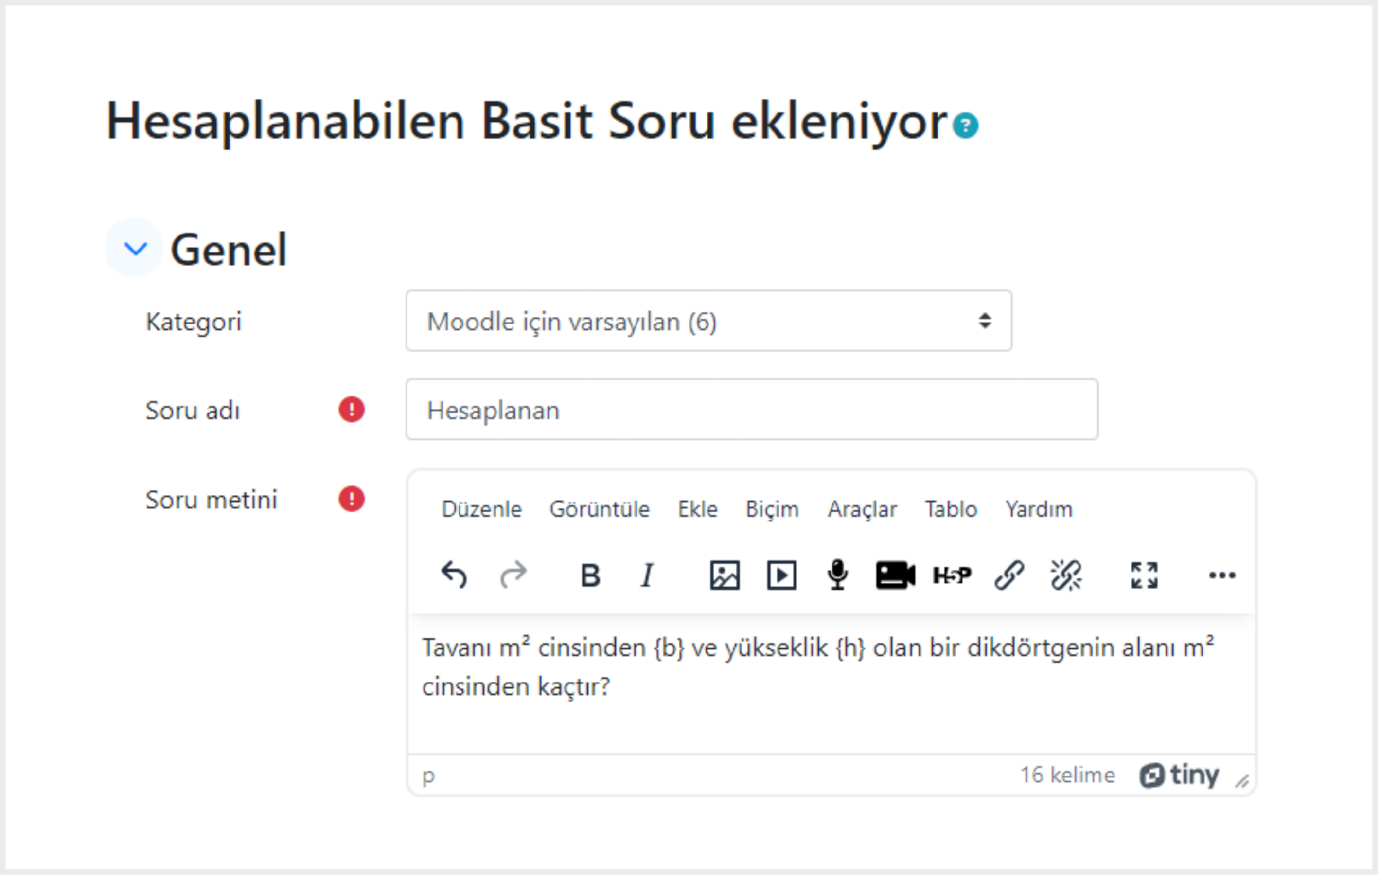Open the H5P content icon
This screenshot has height=875, width=1378.
(x=952, y=575)
